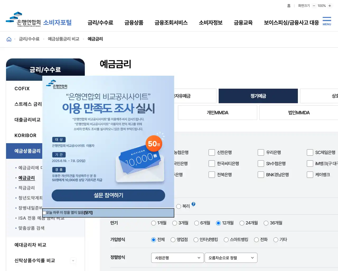Screen dimensions: 338x271
Task: Click 금리/수수료 breadcrumb link
Action: pos(29,39)
